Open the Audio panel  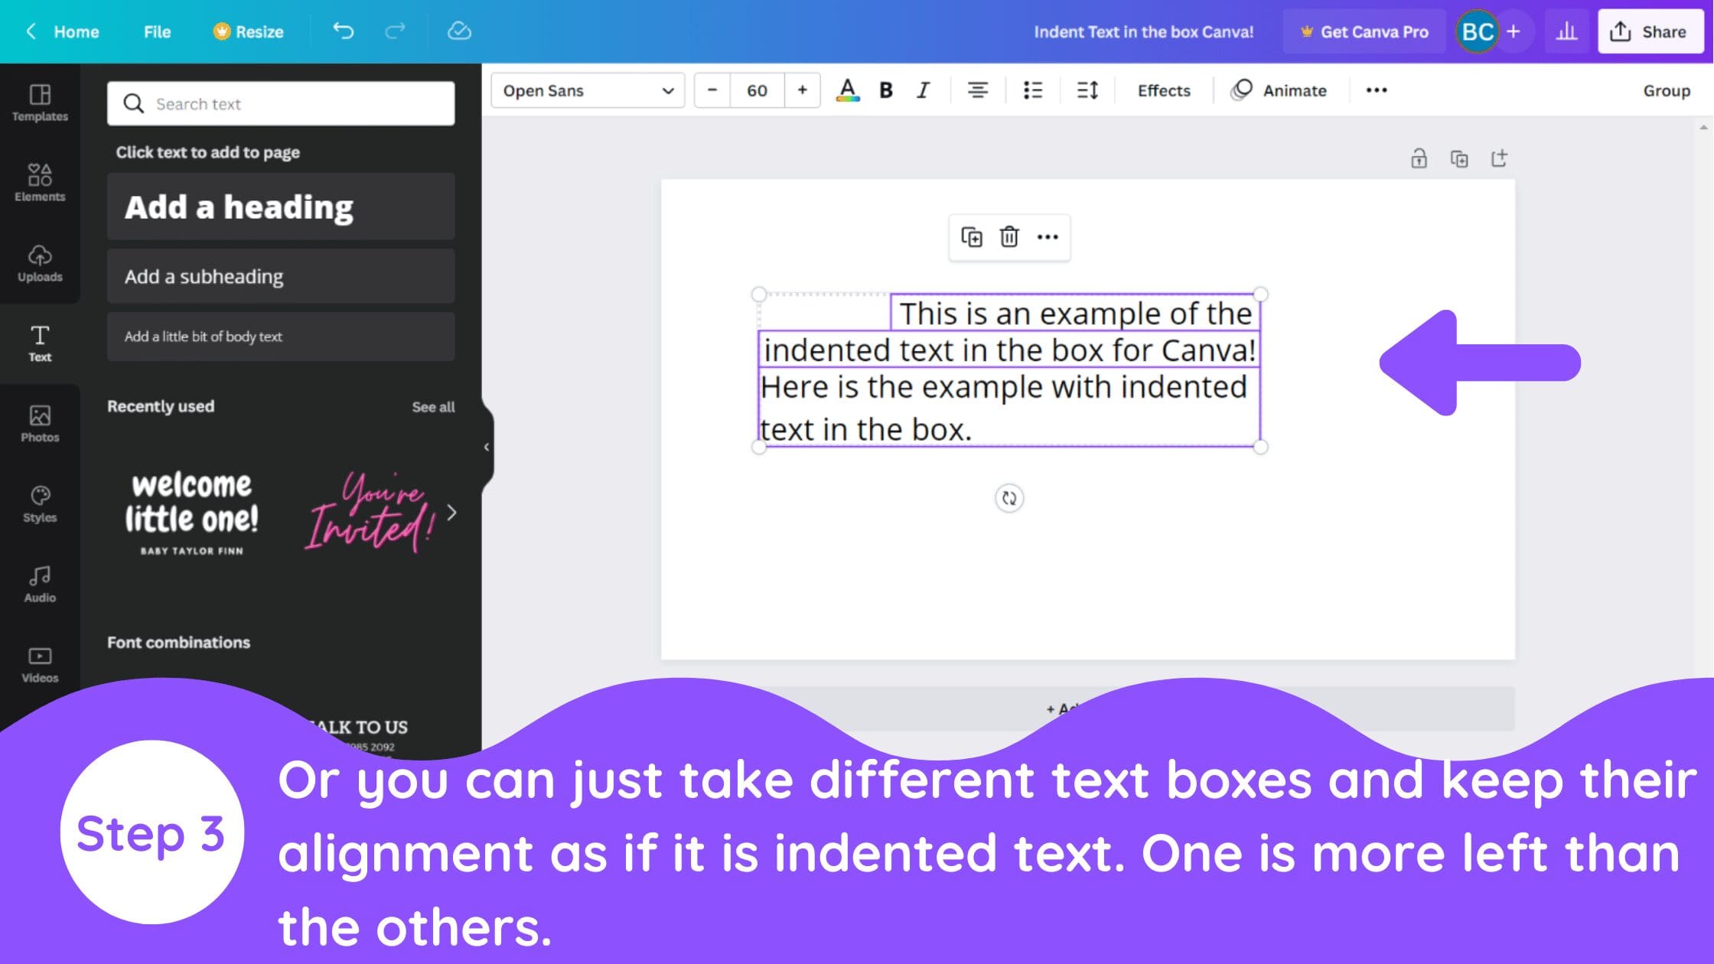[39, 581]
